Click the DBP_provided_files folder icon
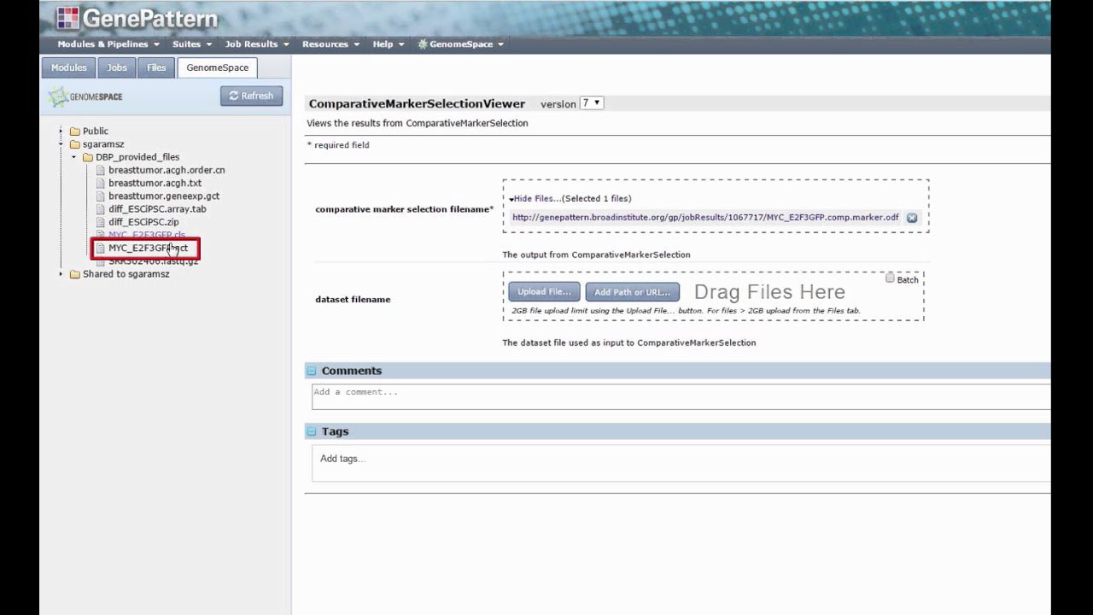This screenshot has height=615, width=1093. pyautogui.click(x=88, y=157)
